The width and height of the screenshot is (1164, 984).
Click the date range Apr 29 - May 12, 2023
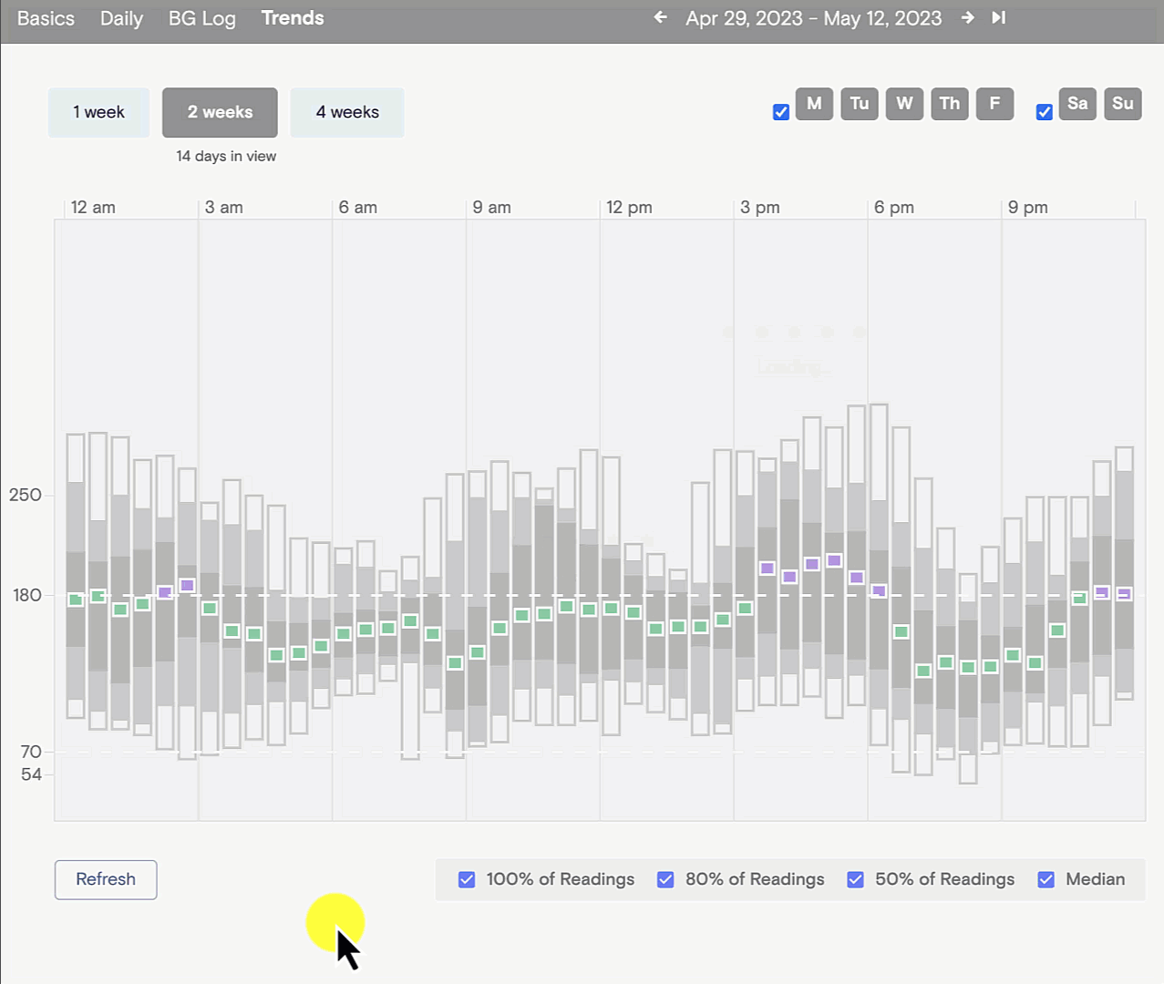[x=814, y=18]
